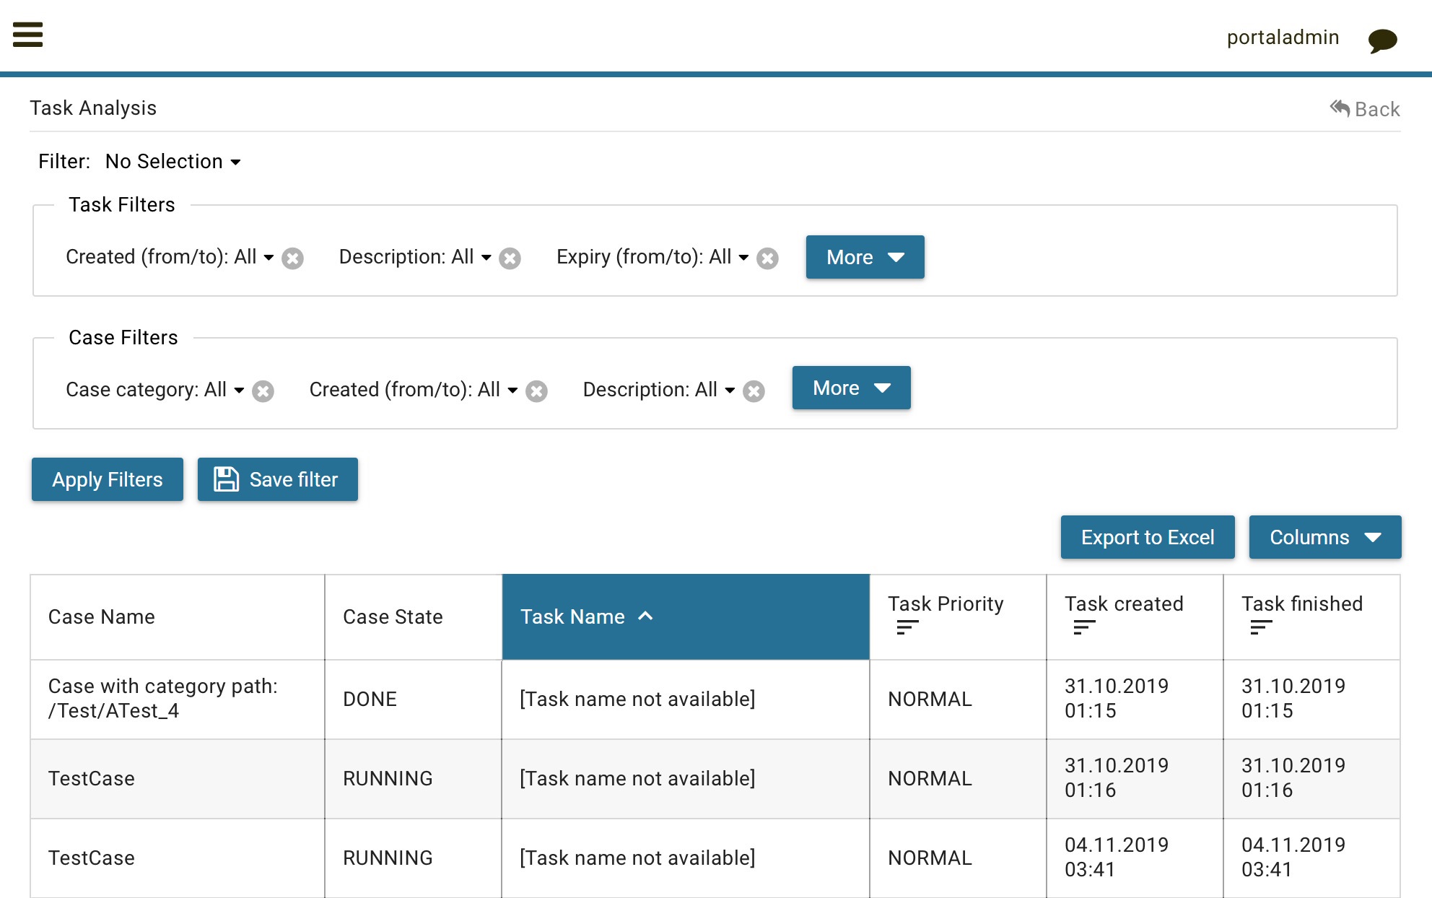Remove the case Description filter
Viewport: 1432px width, 898px height.
pyautogui.click(x=754, y=391)
